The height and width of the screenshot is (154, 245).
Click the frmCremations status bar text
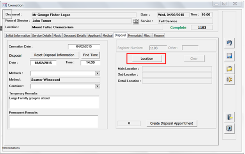pos(11,148)
